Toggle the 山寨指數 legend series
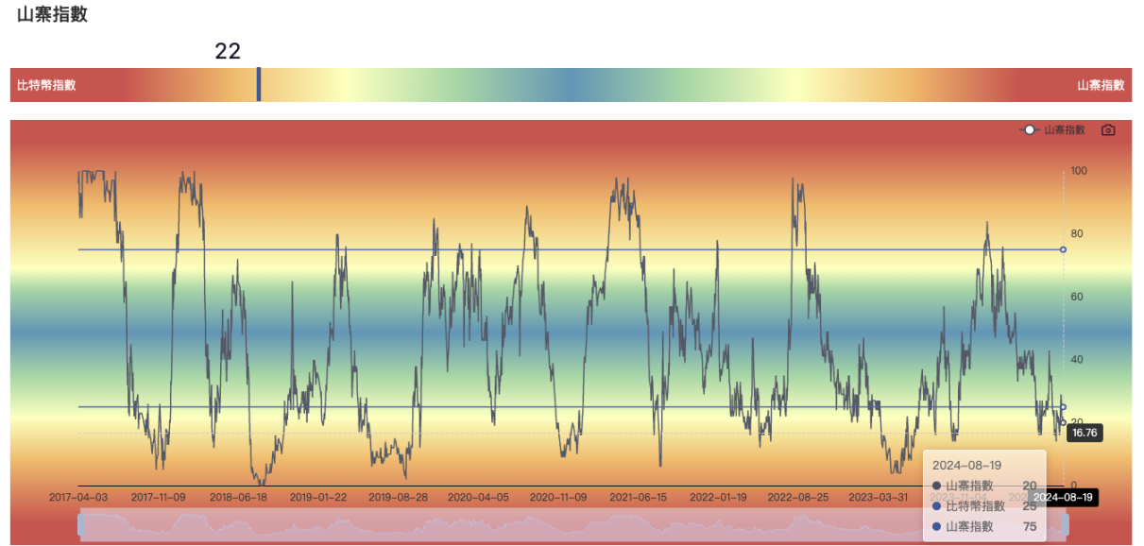 pos(1054,130)
